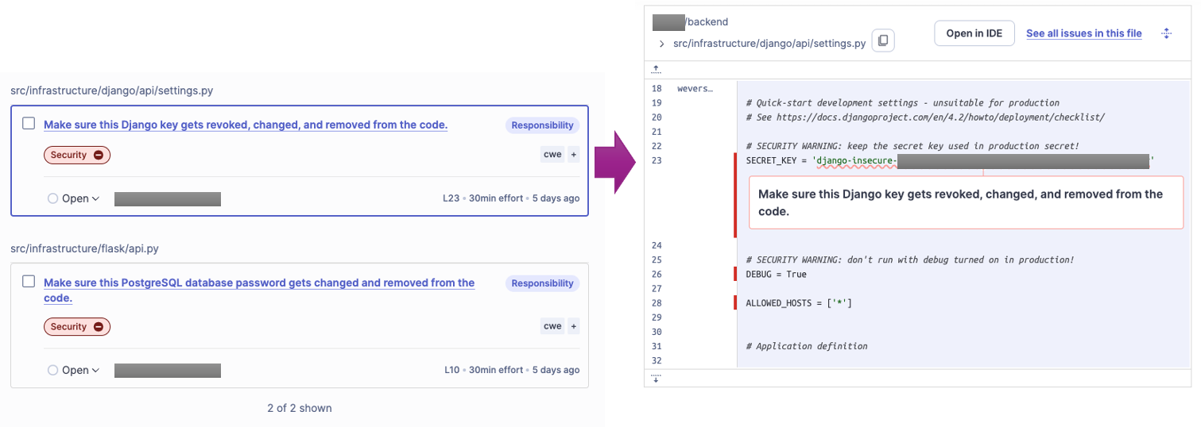This screenshot has width=1201, height=427.
Task: Click the 30min effort text on the L10 issue
Action: [496, 370]
